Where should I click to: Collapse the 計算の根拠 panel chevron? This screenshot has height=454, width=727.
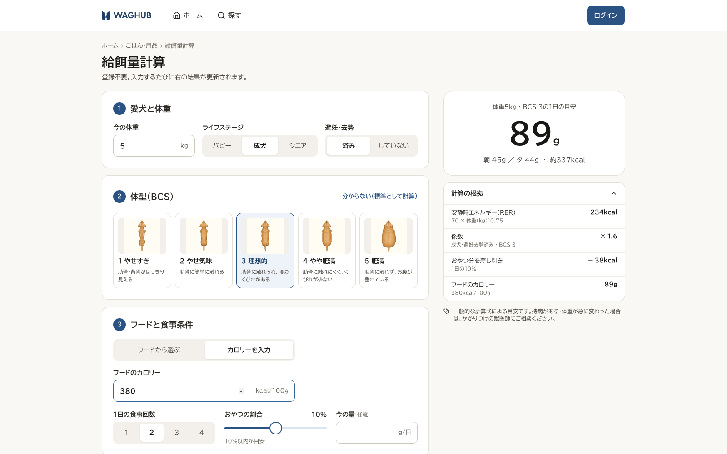pos(614,193)
